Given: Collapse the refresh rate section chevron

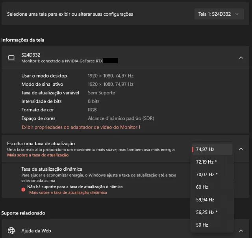Looking at the screenshot, I should [x=241, y=149].
